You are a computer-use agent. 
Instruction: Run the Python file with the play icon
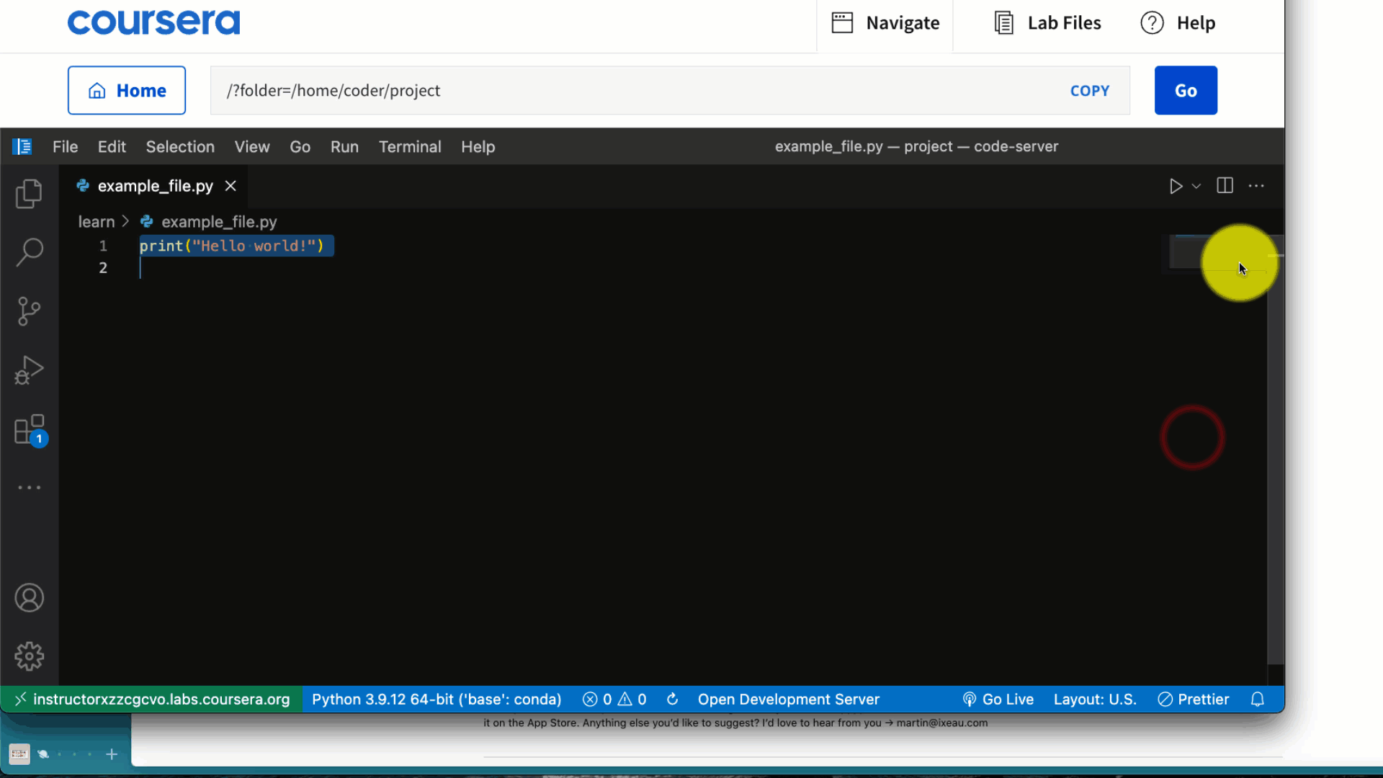click(x=1176, y=187)
